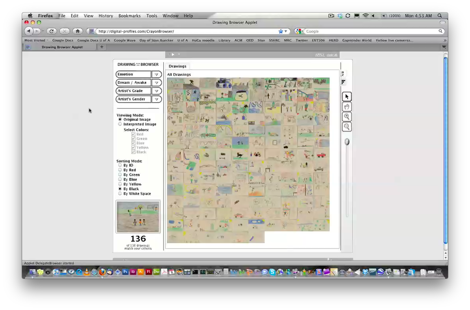Viewport: 470px width, 310px height.
Task: Activate the zoom in magnifier tool
Action: pyautogui.click(x=346, y=116)
